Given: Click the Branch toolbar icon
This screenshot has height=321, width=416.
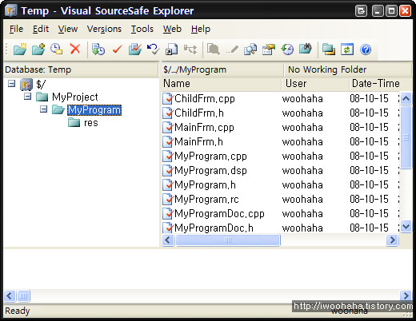Looking at the screenshot, I should click(190, 50).
